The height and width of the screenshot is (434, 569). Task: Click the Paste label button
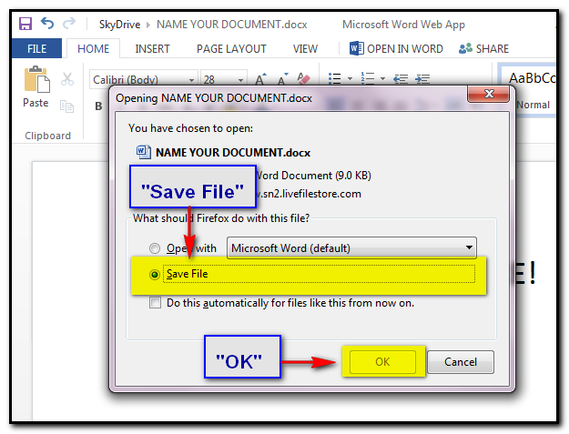tap(36, 103)
